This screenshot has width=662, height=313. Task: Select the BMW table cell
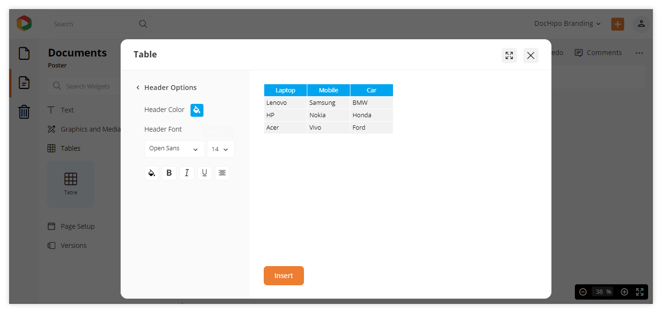pos(371,102)
